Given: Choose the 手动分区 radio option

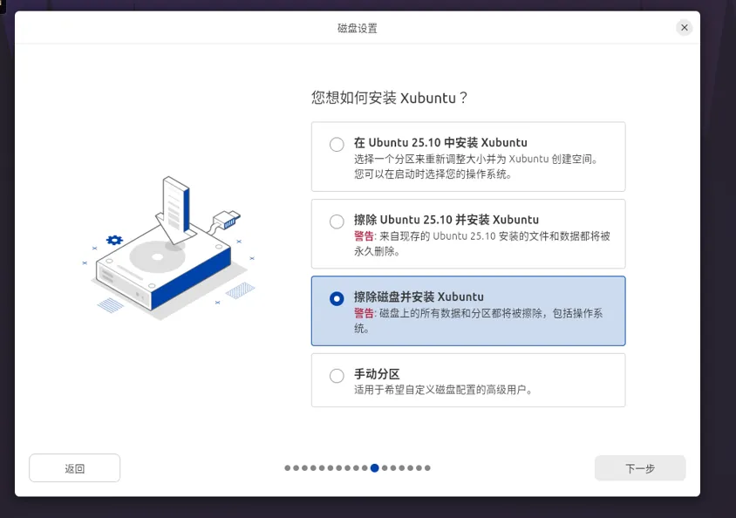Looking at the screenshot, I should click(337, 375).
